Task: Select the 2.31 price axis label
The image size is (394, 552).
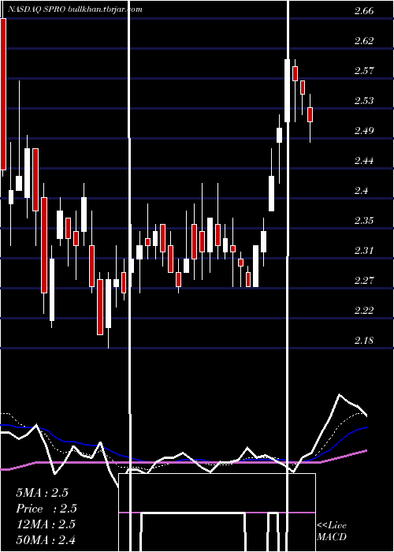Action: pyautogui.click(x=364, y=251)
